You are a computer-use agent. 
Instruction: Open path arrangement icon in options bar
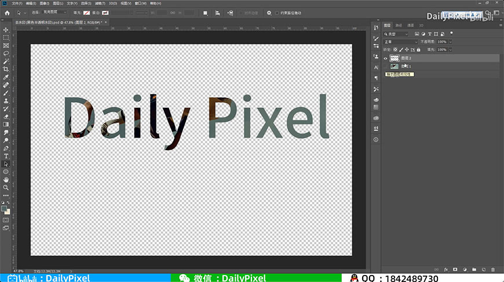click(x=230, y=13)
